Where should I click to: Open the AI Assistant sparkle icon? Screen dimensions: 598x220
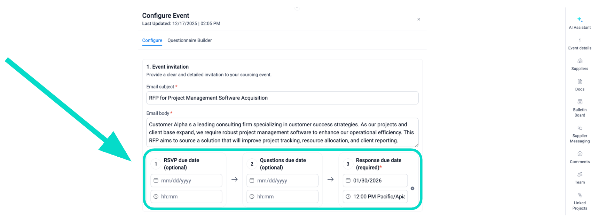point(580,19)
